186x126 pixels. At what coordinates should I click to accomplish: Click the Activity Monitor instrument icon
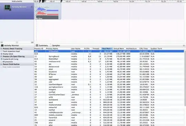pyautogui.click(x=7, y=7)
